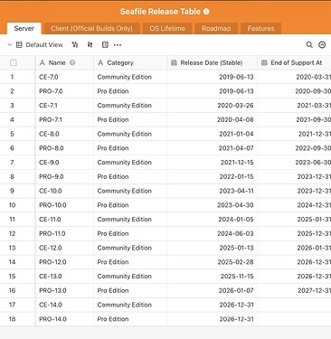Select the CE-12.0 name cell

[64, 248]
